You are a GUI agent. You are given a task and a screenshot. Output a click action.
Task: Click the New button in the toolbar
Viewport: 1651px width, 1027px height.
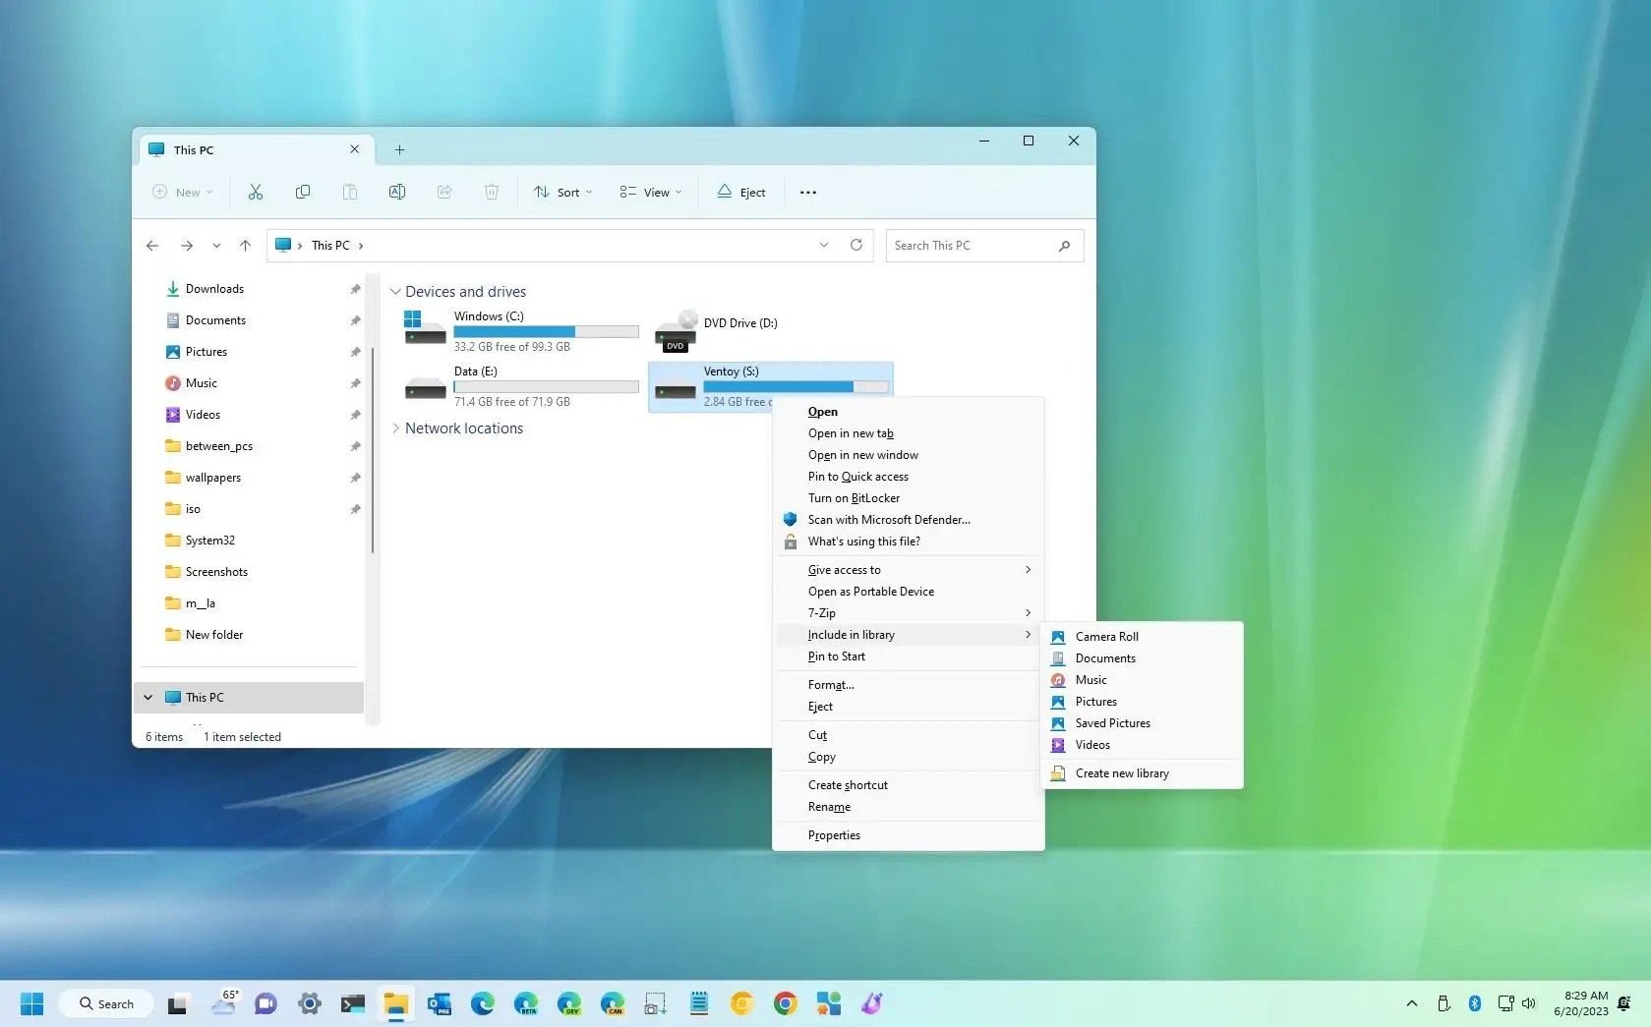pos(181,192)
